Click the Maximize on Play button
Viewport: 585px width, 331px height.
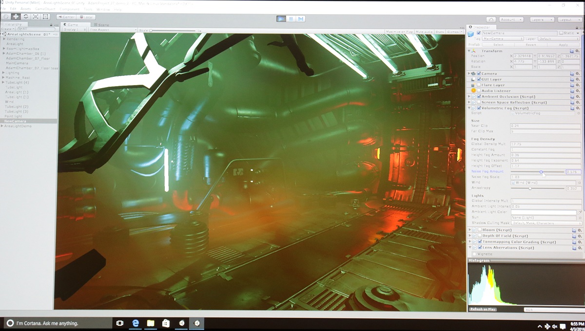pyautogui.click(x=399, y=32)
